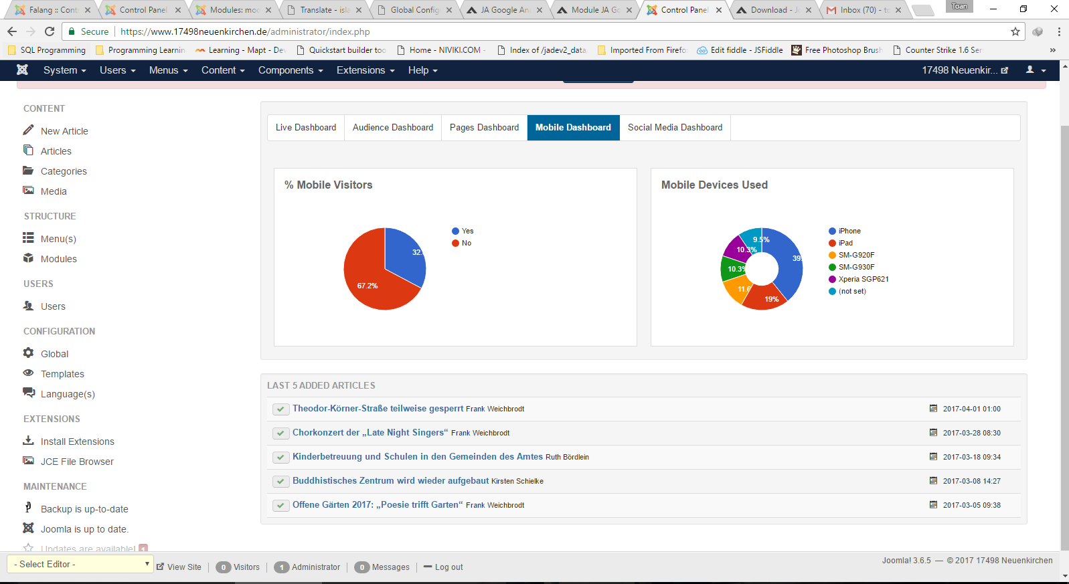Bookmark this page with the star icon
This screenshot has width=1069, height=584.
pyautogui.click(x=1015, y=31)
